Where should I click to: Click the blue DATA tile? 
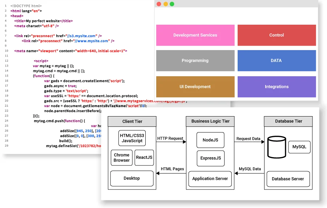click(x=276, y=61)
